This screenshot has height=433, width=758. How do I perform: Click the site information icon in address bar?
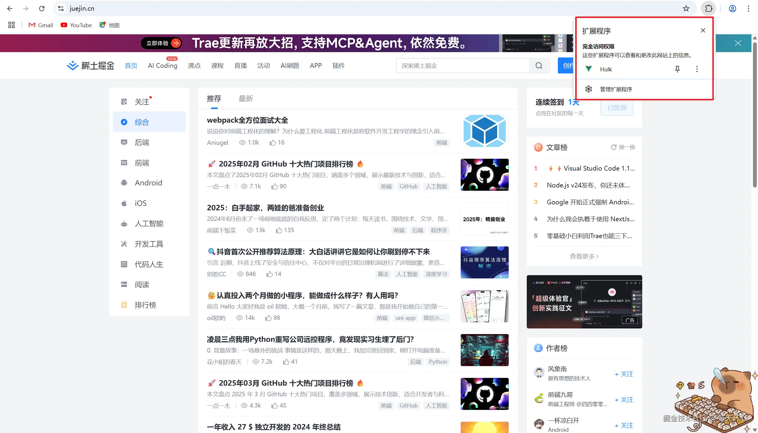tap(61, 8)
